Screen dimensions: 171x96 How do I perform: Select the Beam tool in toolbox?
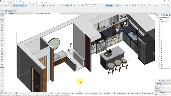[x=2, y=35]
